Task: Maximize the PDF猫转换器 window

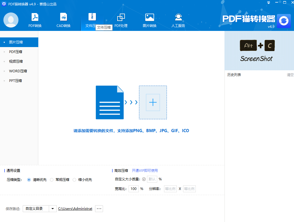Action: click(x=285, y=3)
